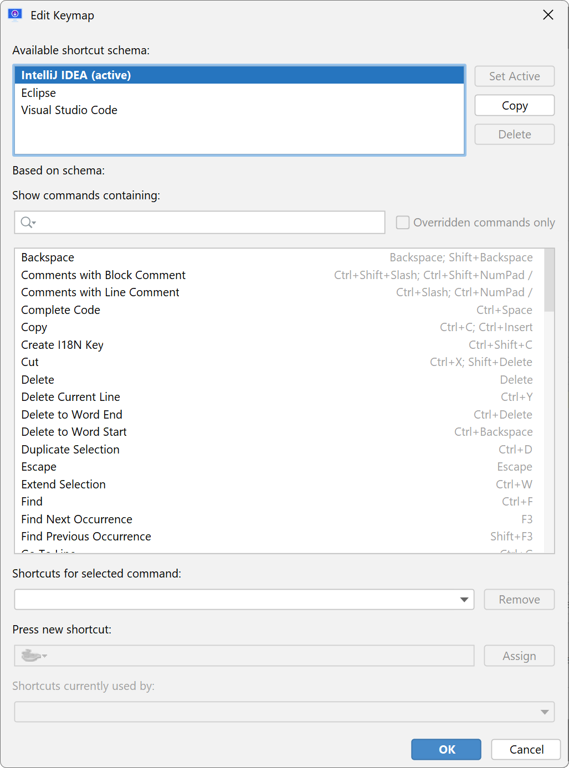Click the Ctrl+Space shortcut text
Viewport: 569px width, 768px height.
point(504,310)
